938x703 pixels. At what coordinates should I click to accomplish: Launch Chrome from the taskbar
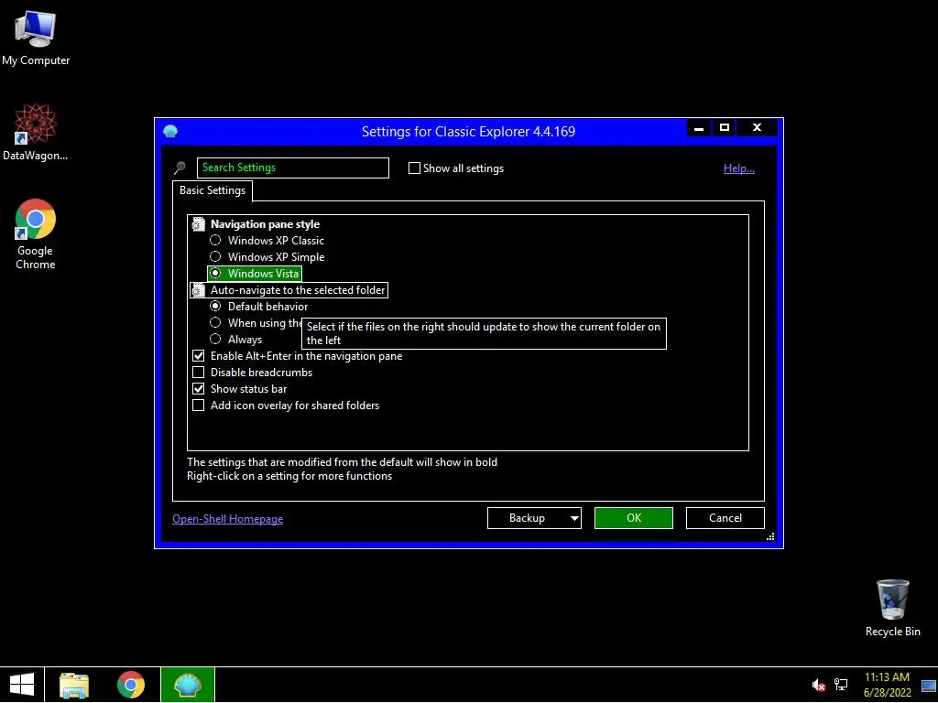coord(131,685)
